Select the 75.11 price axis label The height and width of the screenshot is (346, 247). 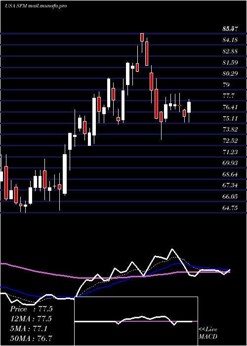click(x=231, y=119)
